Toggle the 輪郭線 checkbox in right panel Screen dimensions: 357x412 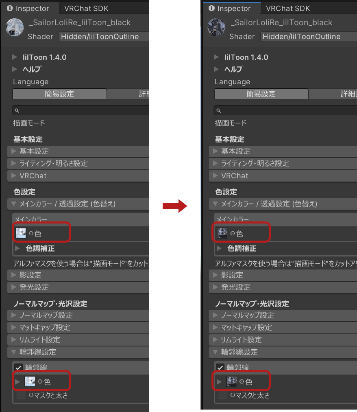(x=220, y=367)
